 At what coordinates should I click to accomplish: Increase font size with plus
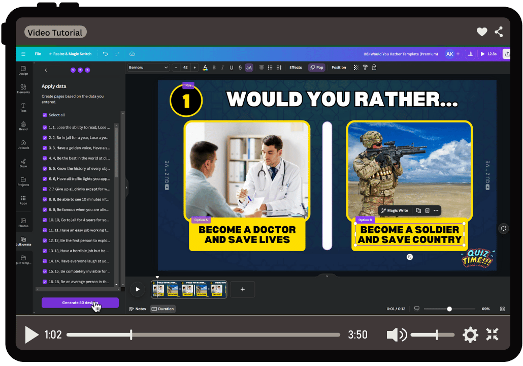coord(195,68)
